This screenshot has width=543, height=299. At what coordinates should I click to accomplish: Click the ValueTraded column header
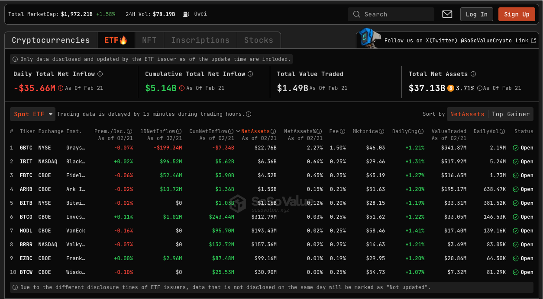[x=449, y=131]
